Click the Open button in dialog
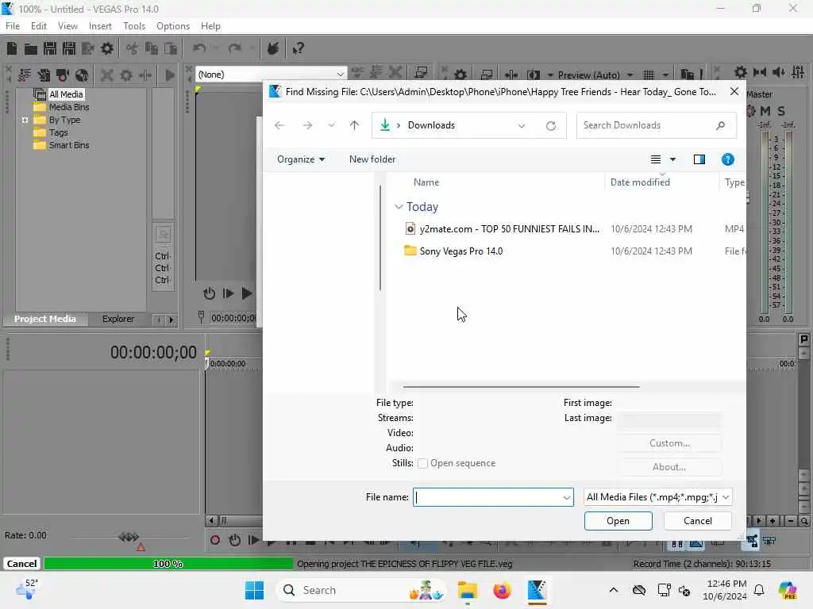This screenshot has width=813, height=609. (618, 521)
